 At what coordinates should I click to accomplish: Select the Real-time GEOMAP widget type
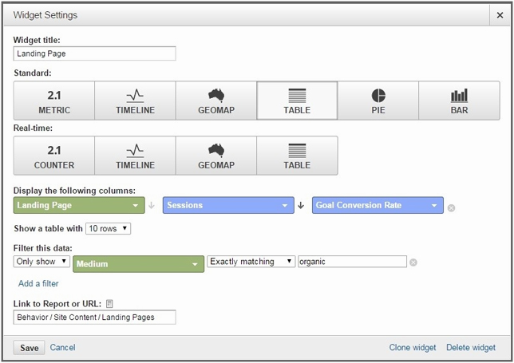pos(216,156)
